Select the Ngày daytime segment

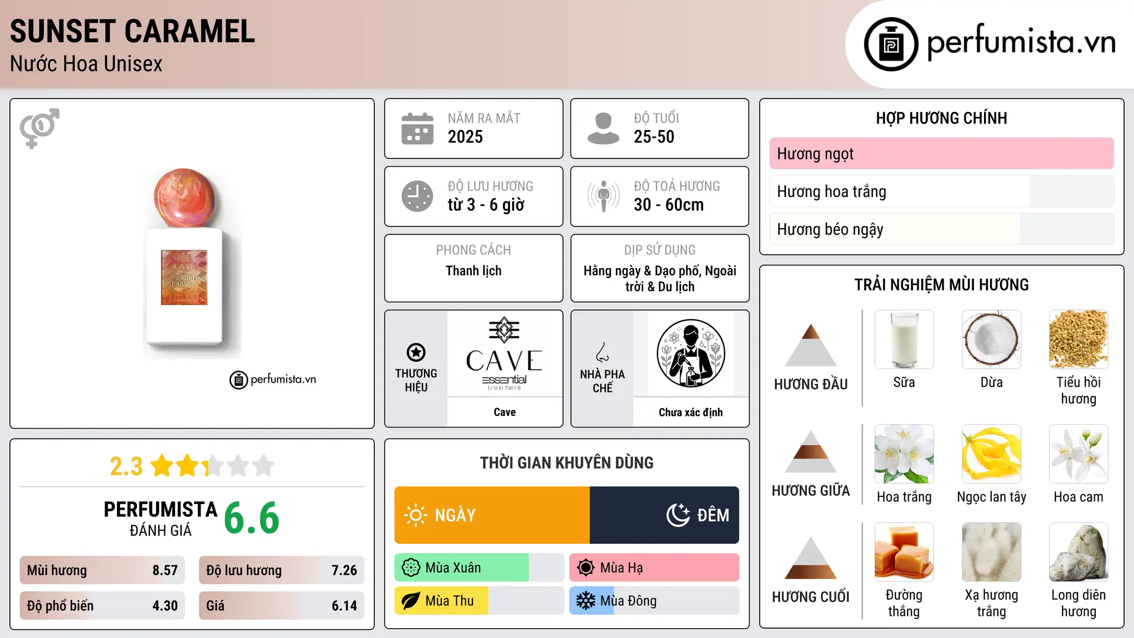[492, 515]
